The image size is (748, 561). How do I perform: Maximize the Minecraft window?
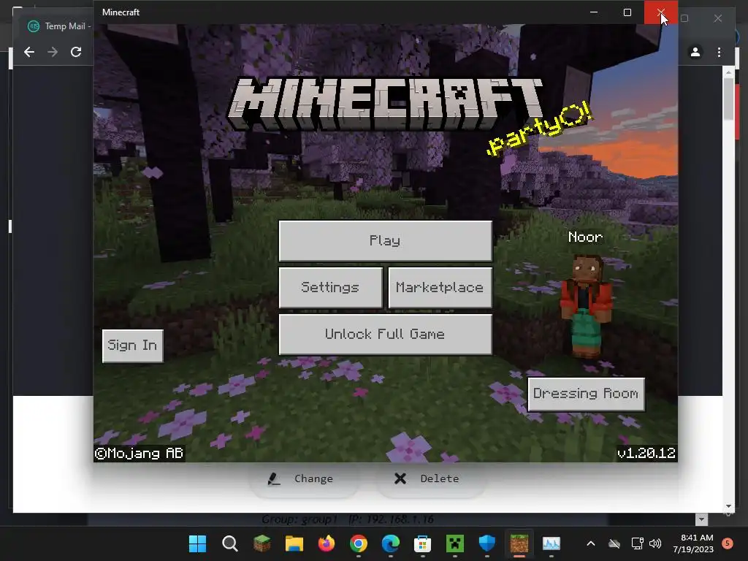click(x=627, y=12)
